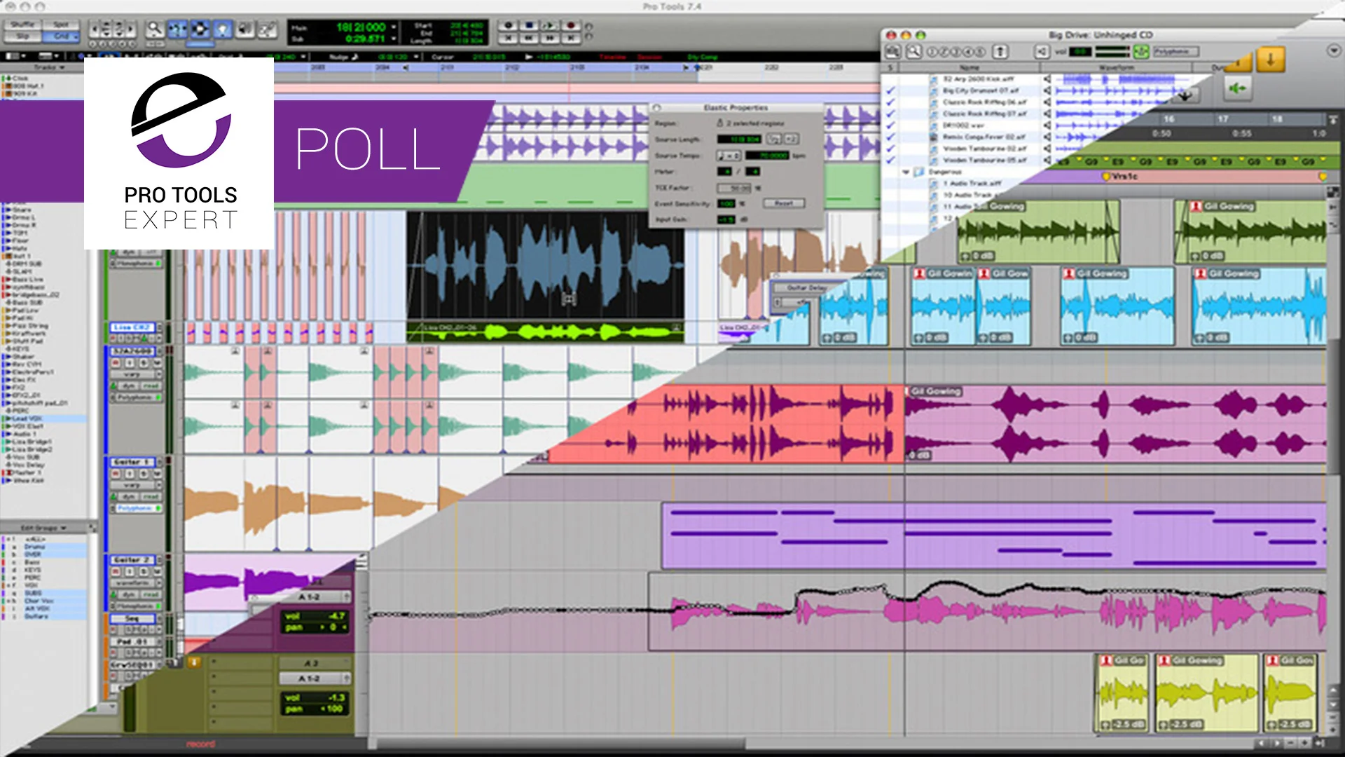Open the Edit Groups list menu
This screenshot has height=757, width=1345.
(x=43, y=528)
